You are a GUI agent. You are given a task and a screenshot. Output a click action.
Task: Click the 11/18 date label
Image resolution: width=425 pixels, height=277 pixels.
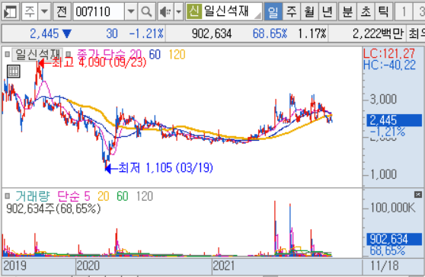coord(385,266)
